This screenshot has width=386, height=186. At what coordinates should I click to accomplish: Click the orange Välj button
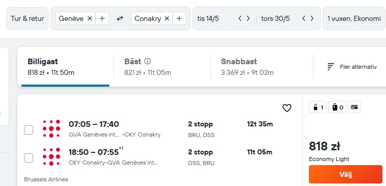pyautogui.click(x=346, y=174)
